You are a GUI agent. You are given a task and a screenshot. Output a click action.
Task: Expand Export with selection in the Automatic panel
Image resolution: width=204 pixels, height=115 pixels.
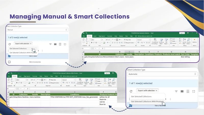click(x=147, y=90)
